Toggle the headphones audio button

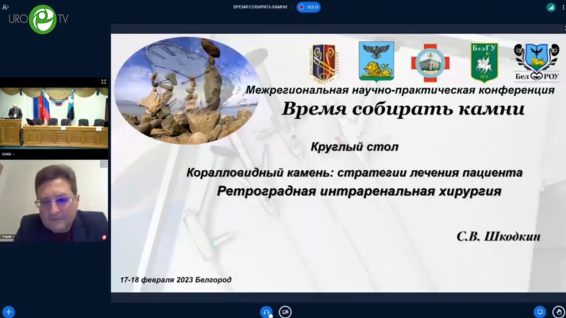coord(267,311)
